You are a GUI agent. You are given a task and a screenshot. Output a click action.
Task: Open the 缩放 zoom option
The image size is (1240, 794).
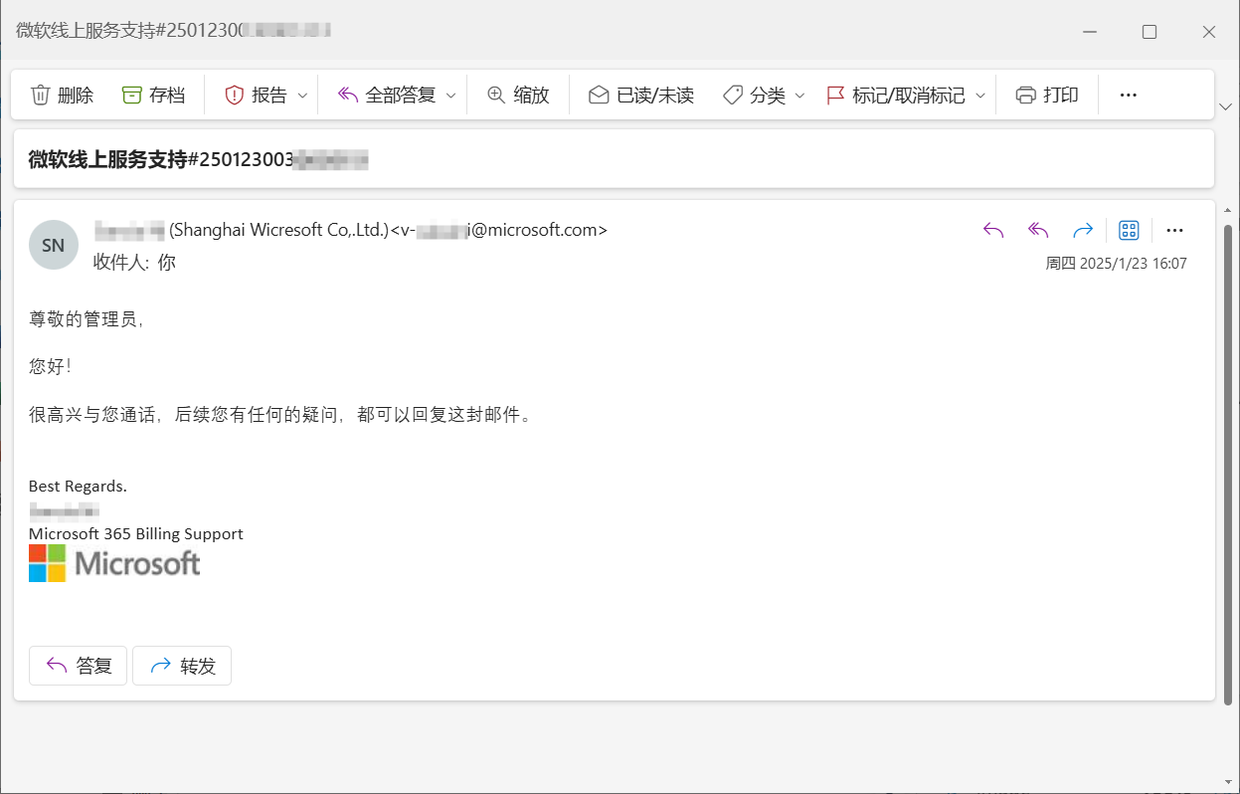click(x=518, y=96)
